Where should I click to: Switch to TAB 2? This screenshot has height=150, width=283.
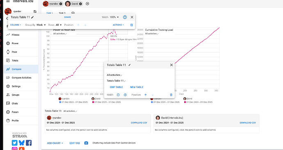[62, 13]
